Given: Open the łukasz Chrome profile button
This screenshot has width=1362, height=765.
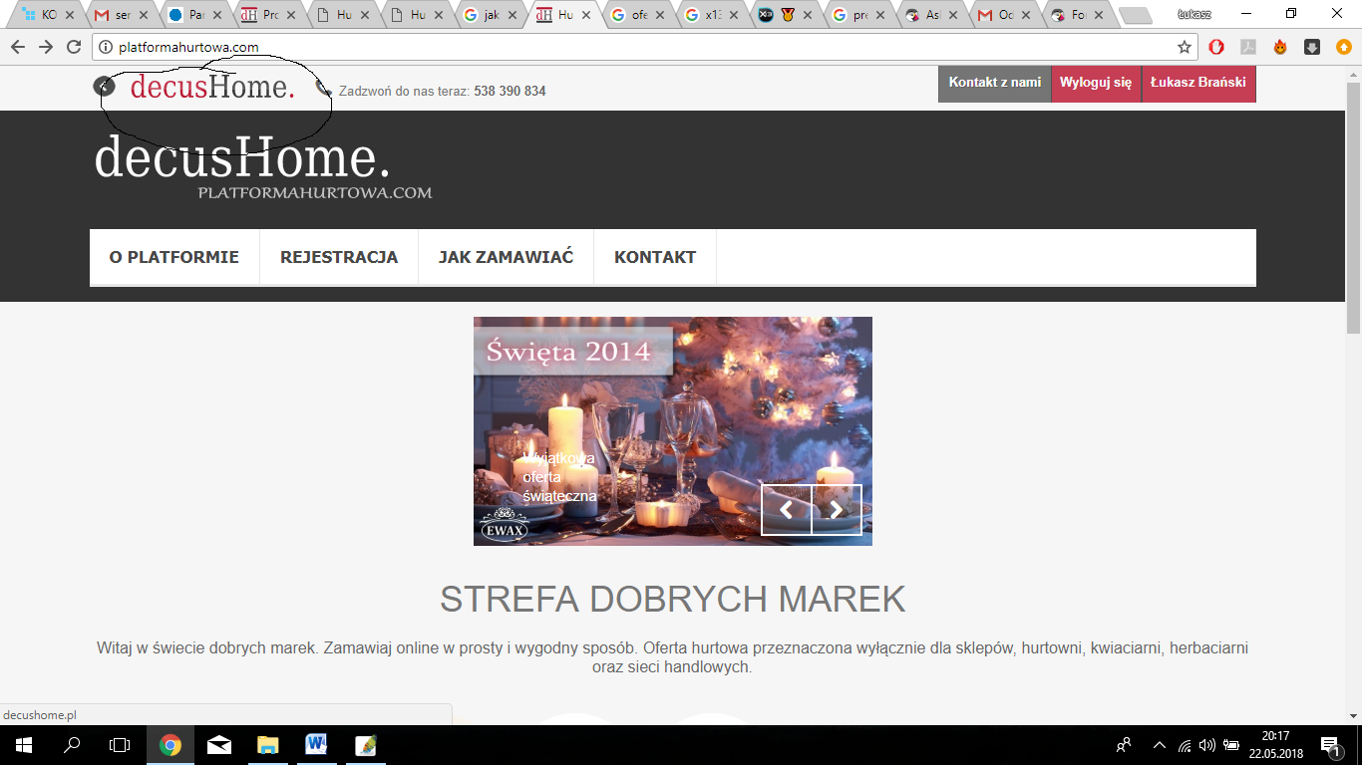Looking at the screenshot, I should [1192, 14].
